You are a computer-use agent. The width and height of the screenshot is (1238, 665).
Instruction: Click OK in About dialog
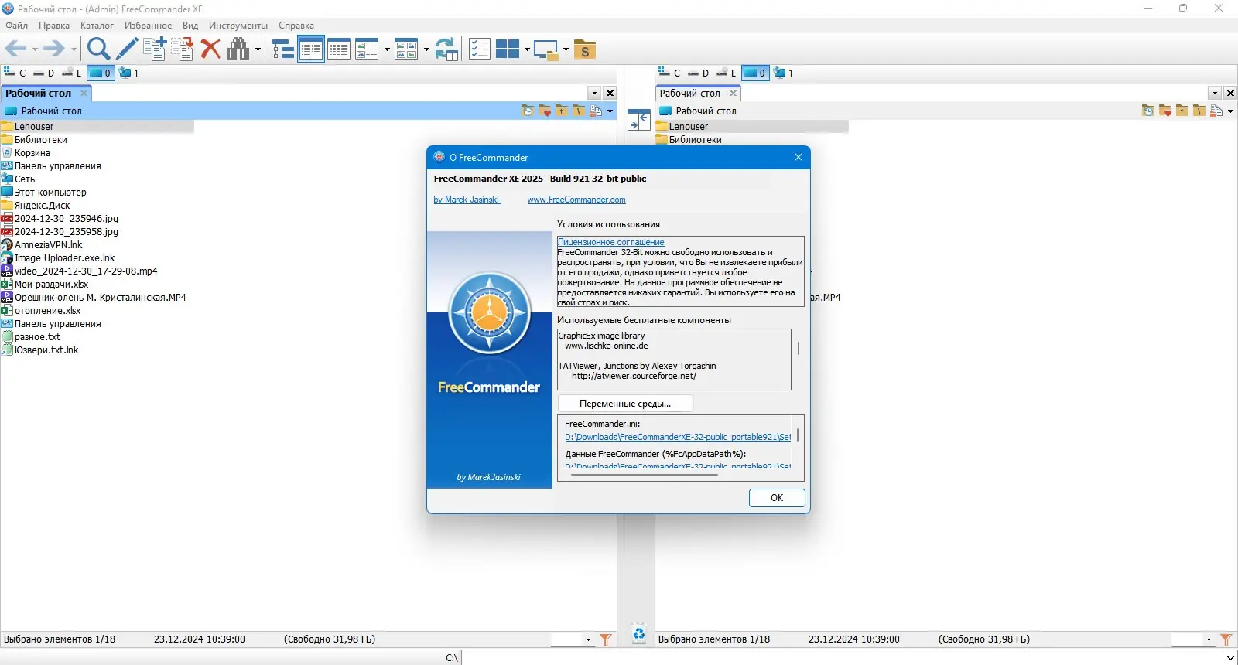(777, 498)
